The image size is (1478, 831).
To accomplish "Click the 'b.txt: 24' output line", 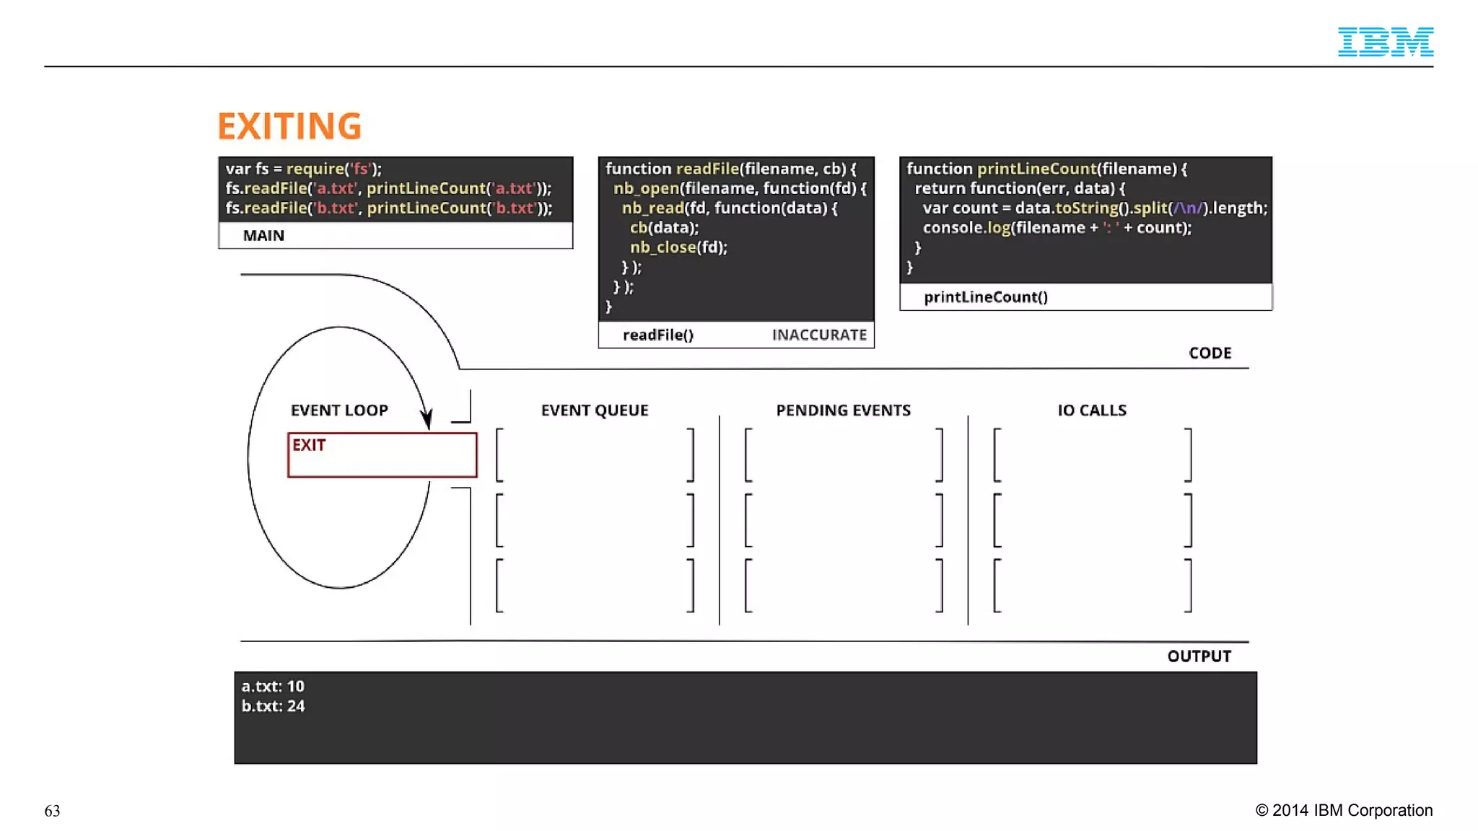I will tap(273, 705).
